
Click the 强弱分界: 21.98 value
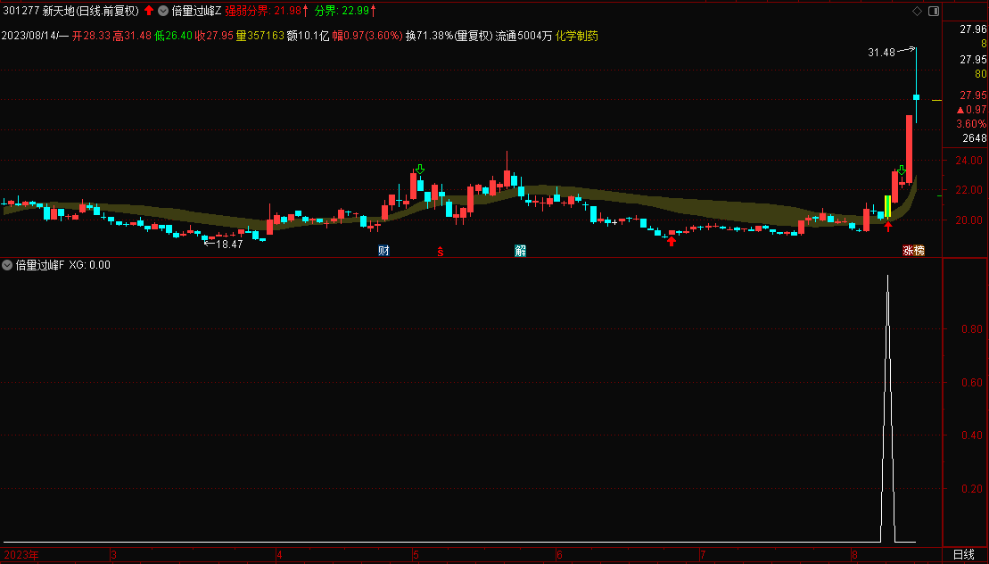coord(266,11)
